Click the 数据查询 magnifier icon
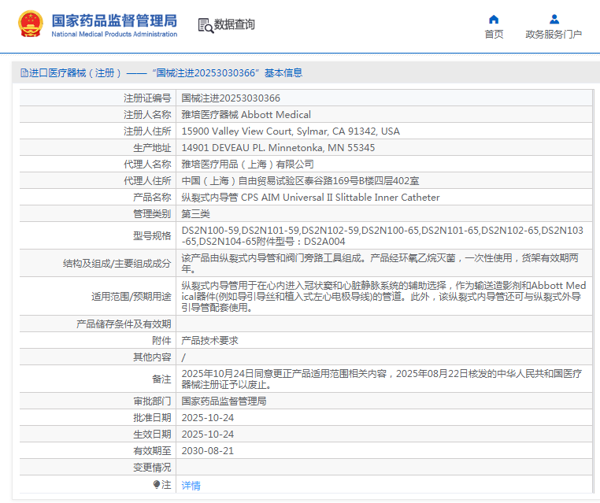600x503 pixels. (x=206, y=25)
